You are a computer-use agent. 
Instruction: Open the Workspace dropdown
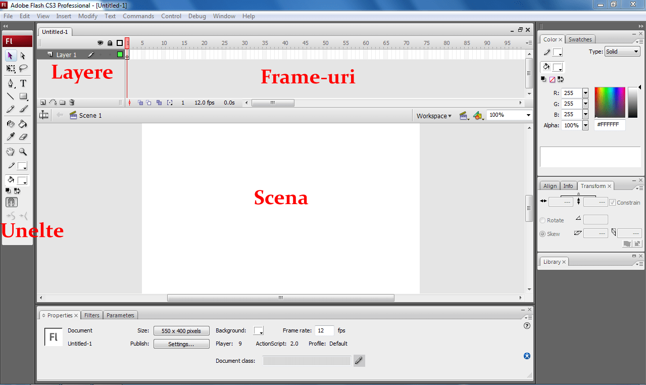tap(433, 116)
